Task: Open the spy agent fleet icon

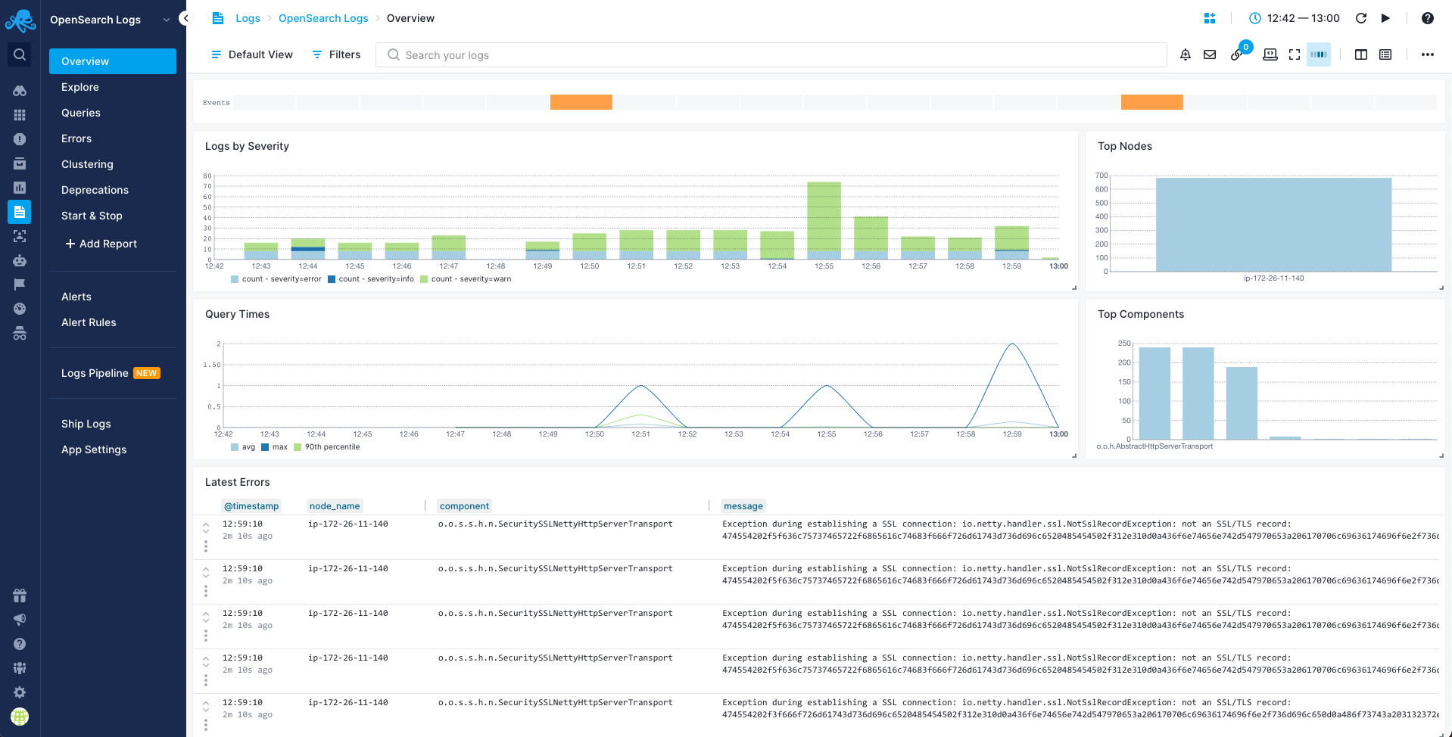Action: 20,333
